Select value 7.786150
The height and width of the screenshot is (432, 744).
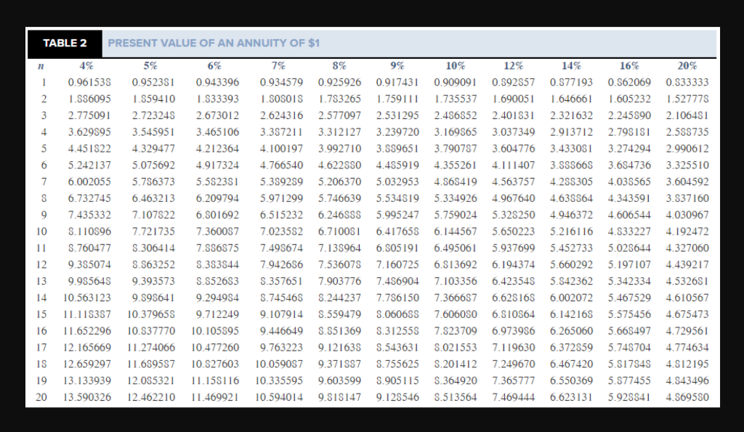tap(397, 298)
